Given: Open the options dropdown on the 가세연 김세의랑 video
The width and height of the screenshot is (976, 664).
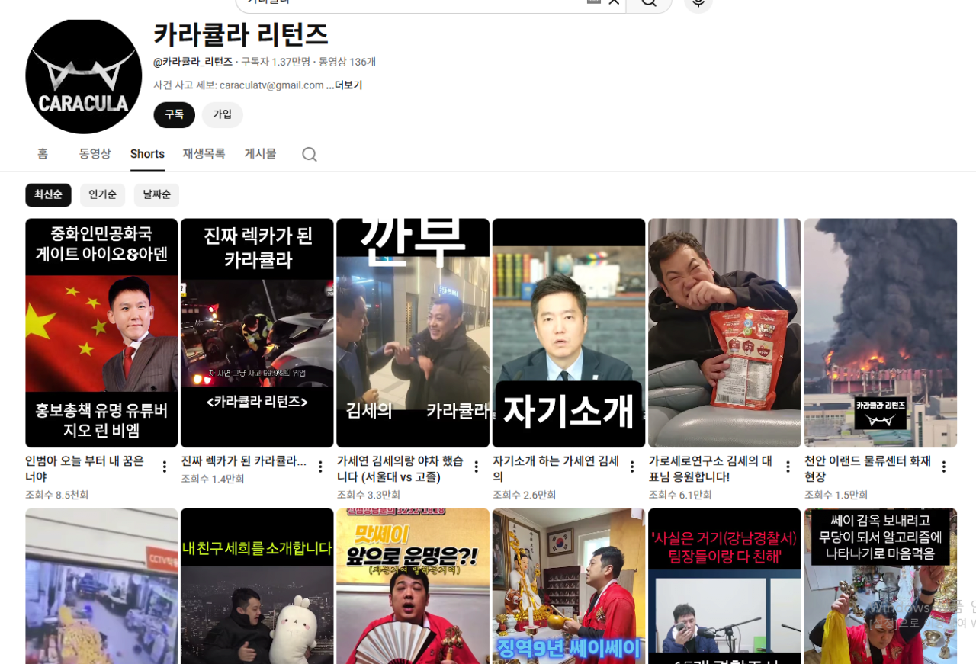Looking at the screenshot, I should 475,466.
